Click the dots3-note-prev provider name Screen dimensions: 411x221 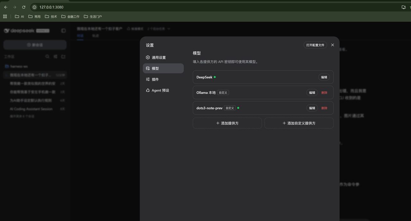coord(209,108)
